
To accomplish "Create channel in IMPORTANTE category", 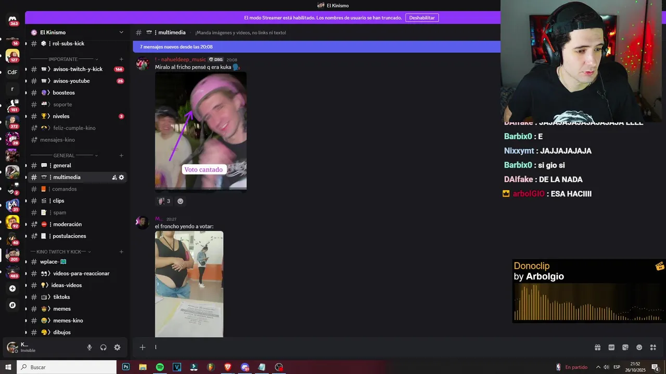I will 121,59.
